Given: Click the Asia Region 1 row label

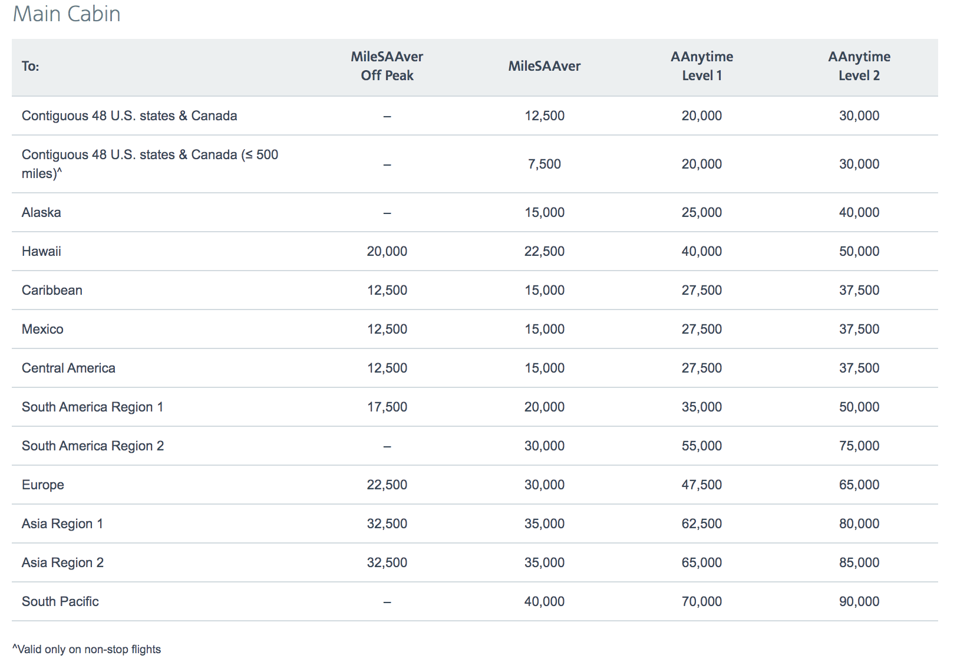Looking at the screenshot, I should tap(61, 524).
